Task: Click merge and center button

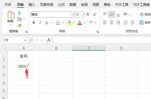Action: (x=145, y=22)
